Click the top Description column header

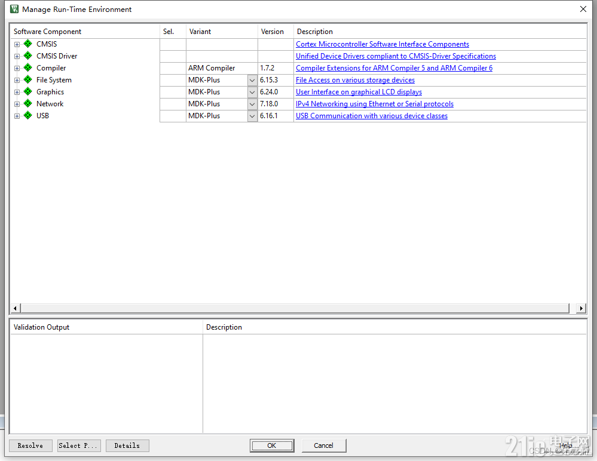440,32
